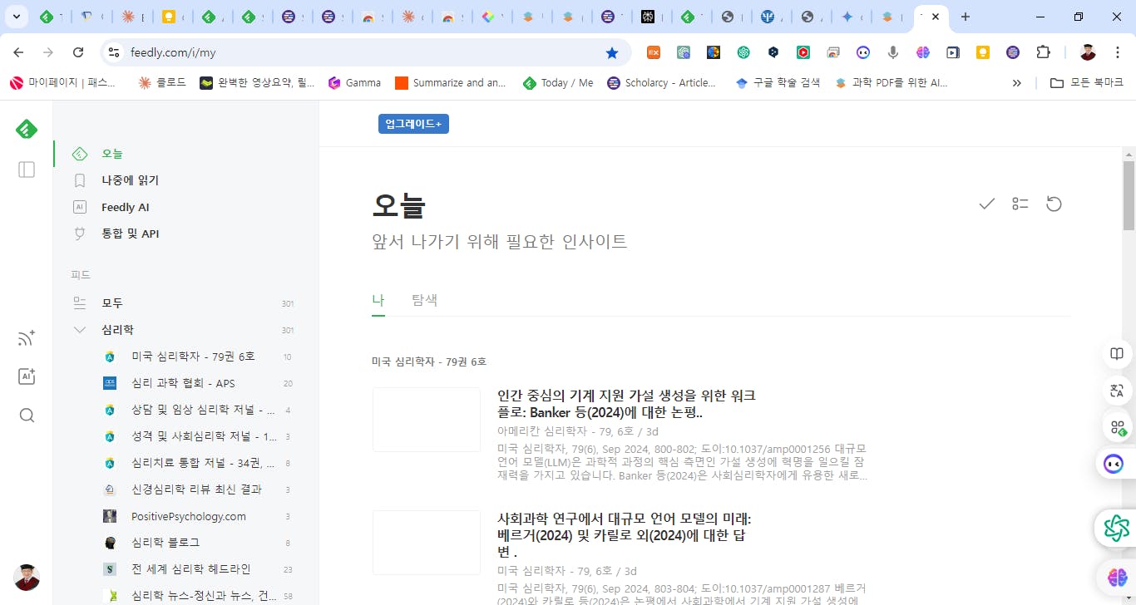Open the add feed RSS icon
This screenshot has height=605, width=1136.
click(27, 337)
